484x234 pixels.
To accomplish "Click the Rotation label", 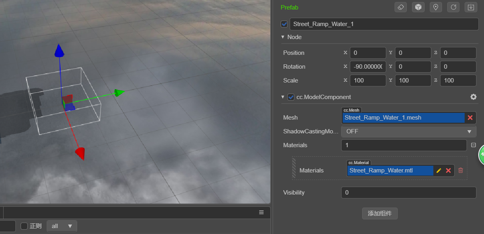I will (294, 67).
